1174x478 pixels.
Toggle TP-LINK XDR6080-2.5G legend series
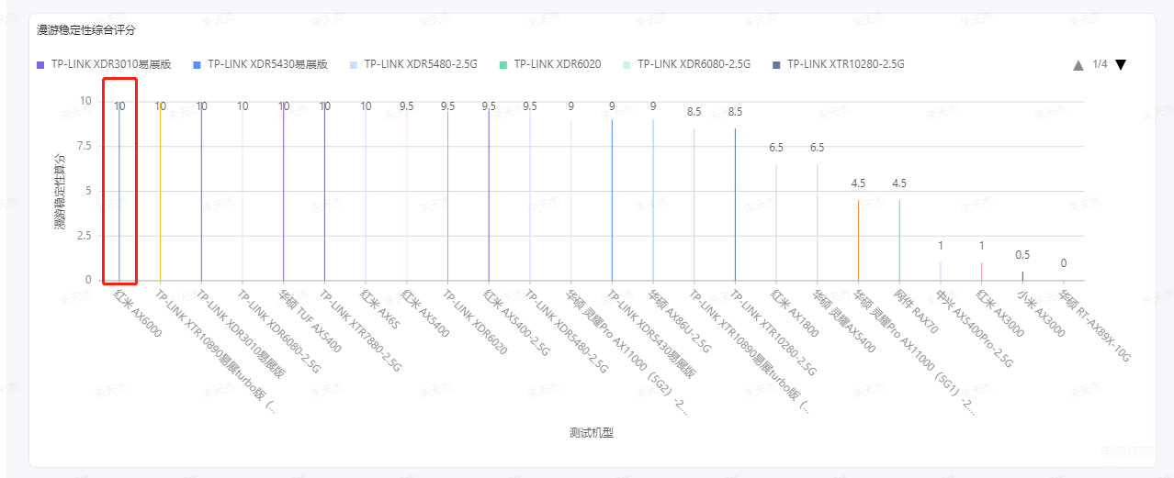click(686, 64)
